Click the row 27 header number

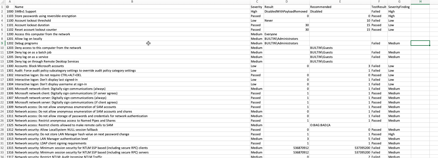pos(3,125)
